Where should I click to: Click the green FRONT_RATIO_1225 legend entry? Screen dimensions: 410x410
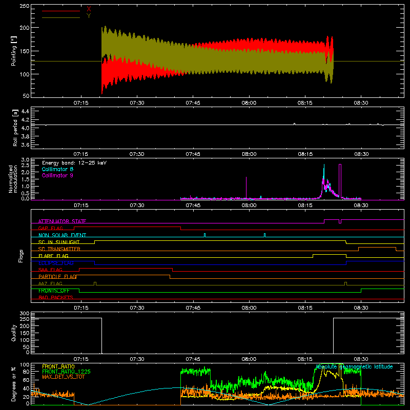[66, 372]
